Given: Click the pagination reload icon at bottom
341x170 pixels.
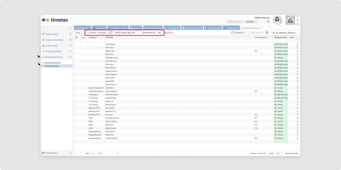Looking at the screenshot, I should [118, 153].
